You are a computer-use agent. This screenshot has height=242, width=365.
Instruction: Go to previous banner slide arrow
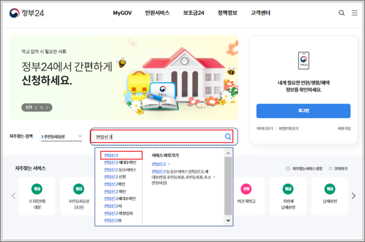tap(36, 108)
